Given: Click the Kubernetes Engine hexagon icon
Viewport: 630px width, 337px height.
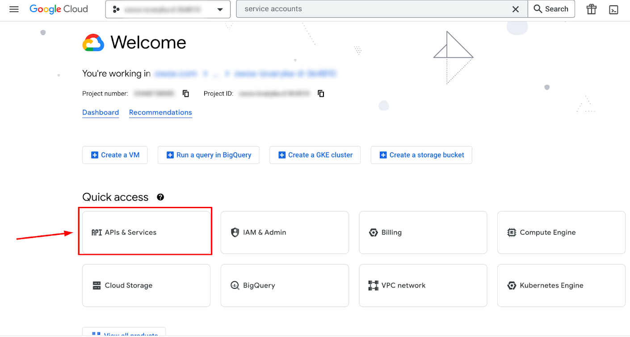Looking at the screenshot, I should click(x=512, y=285).
